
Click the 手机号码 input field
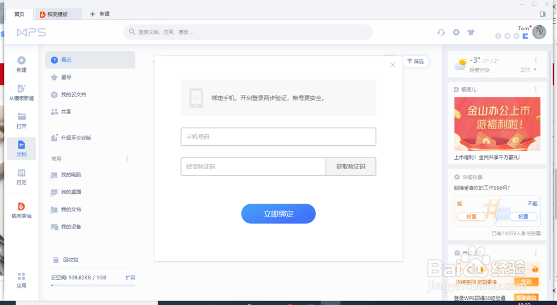[x=278, y=137]
